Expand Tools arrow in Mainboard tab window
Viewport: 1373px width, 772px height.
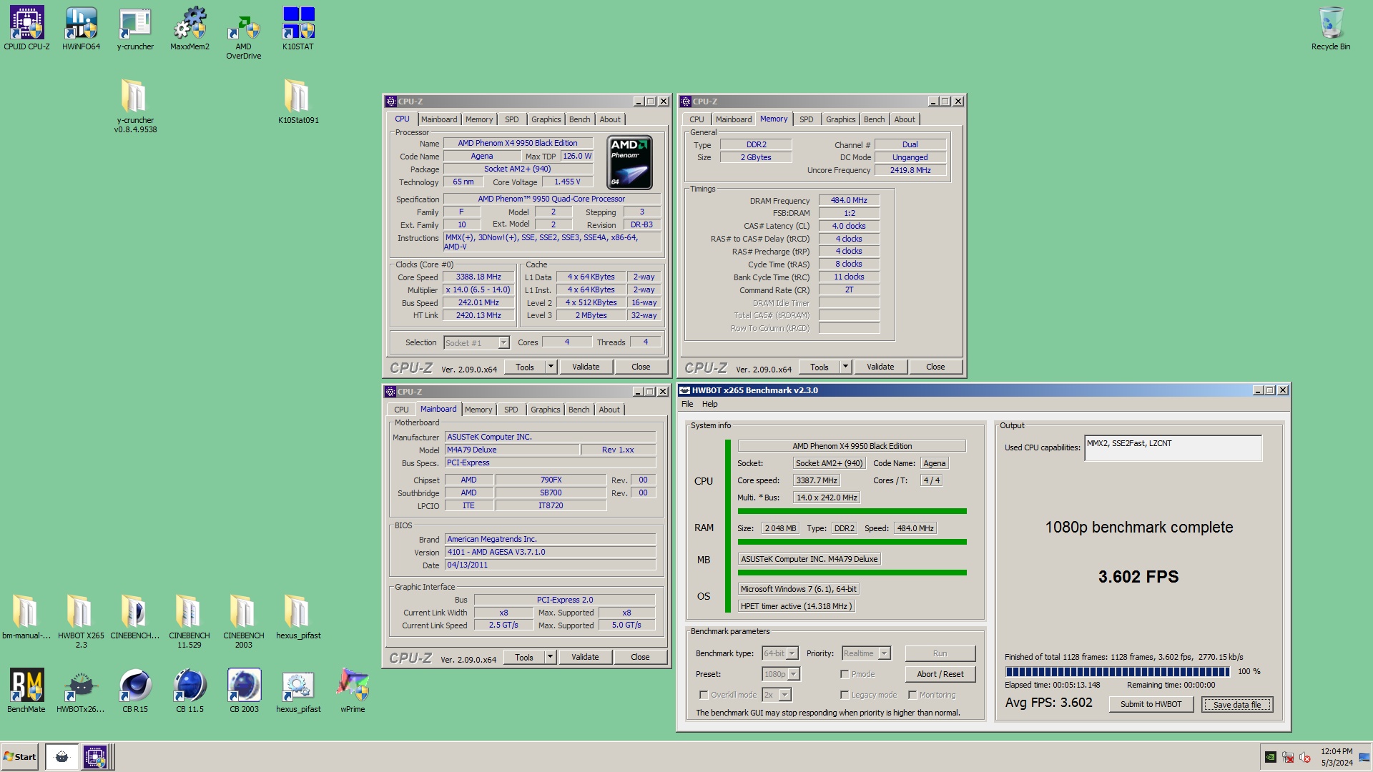[550, 657]
